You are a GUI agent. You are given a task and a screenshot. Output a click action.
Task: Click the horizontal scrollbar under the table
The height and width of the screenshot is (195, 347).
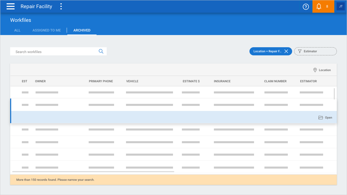click(x=93, y=172)
